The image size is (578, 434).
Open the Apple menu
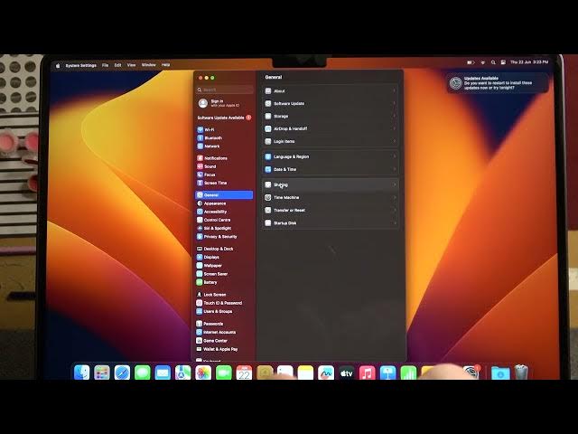(58, 65)
